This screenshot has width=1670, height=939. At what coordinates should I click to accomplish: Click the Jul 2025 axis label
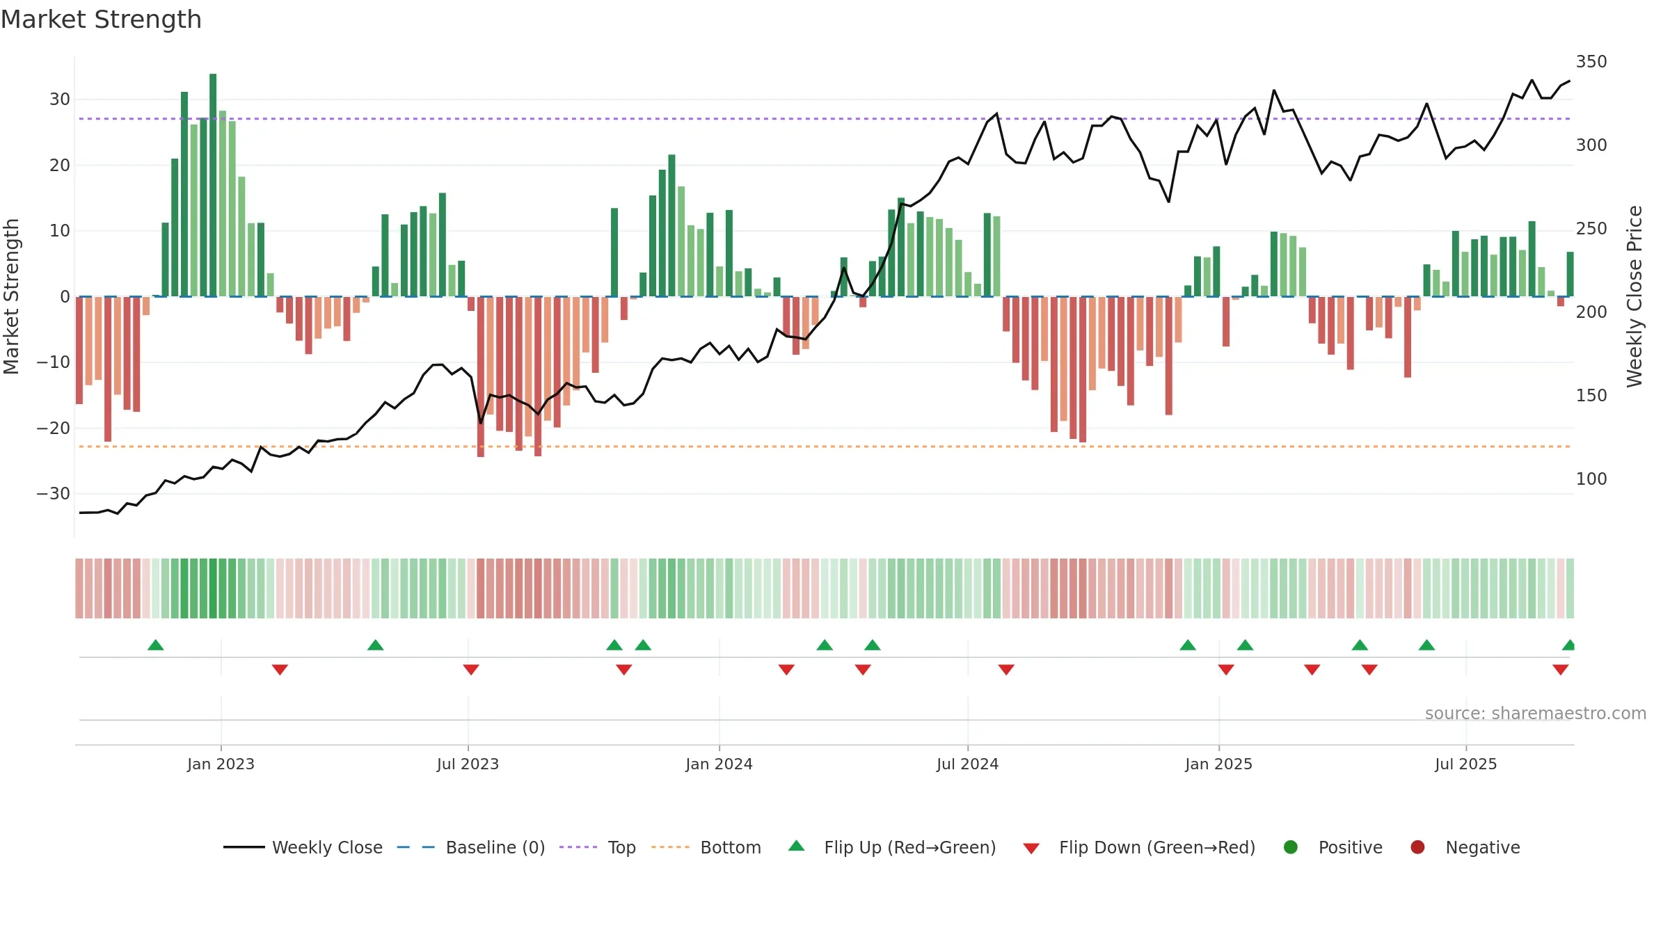(1465, 764)
